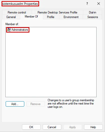Viewport: 105px width, 132px height.
Task: Open the Dial-in tab
Action: [92, 12]
